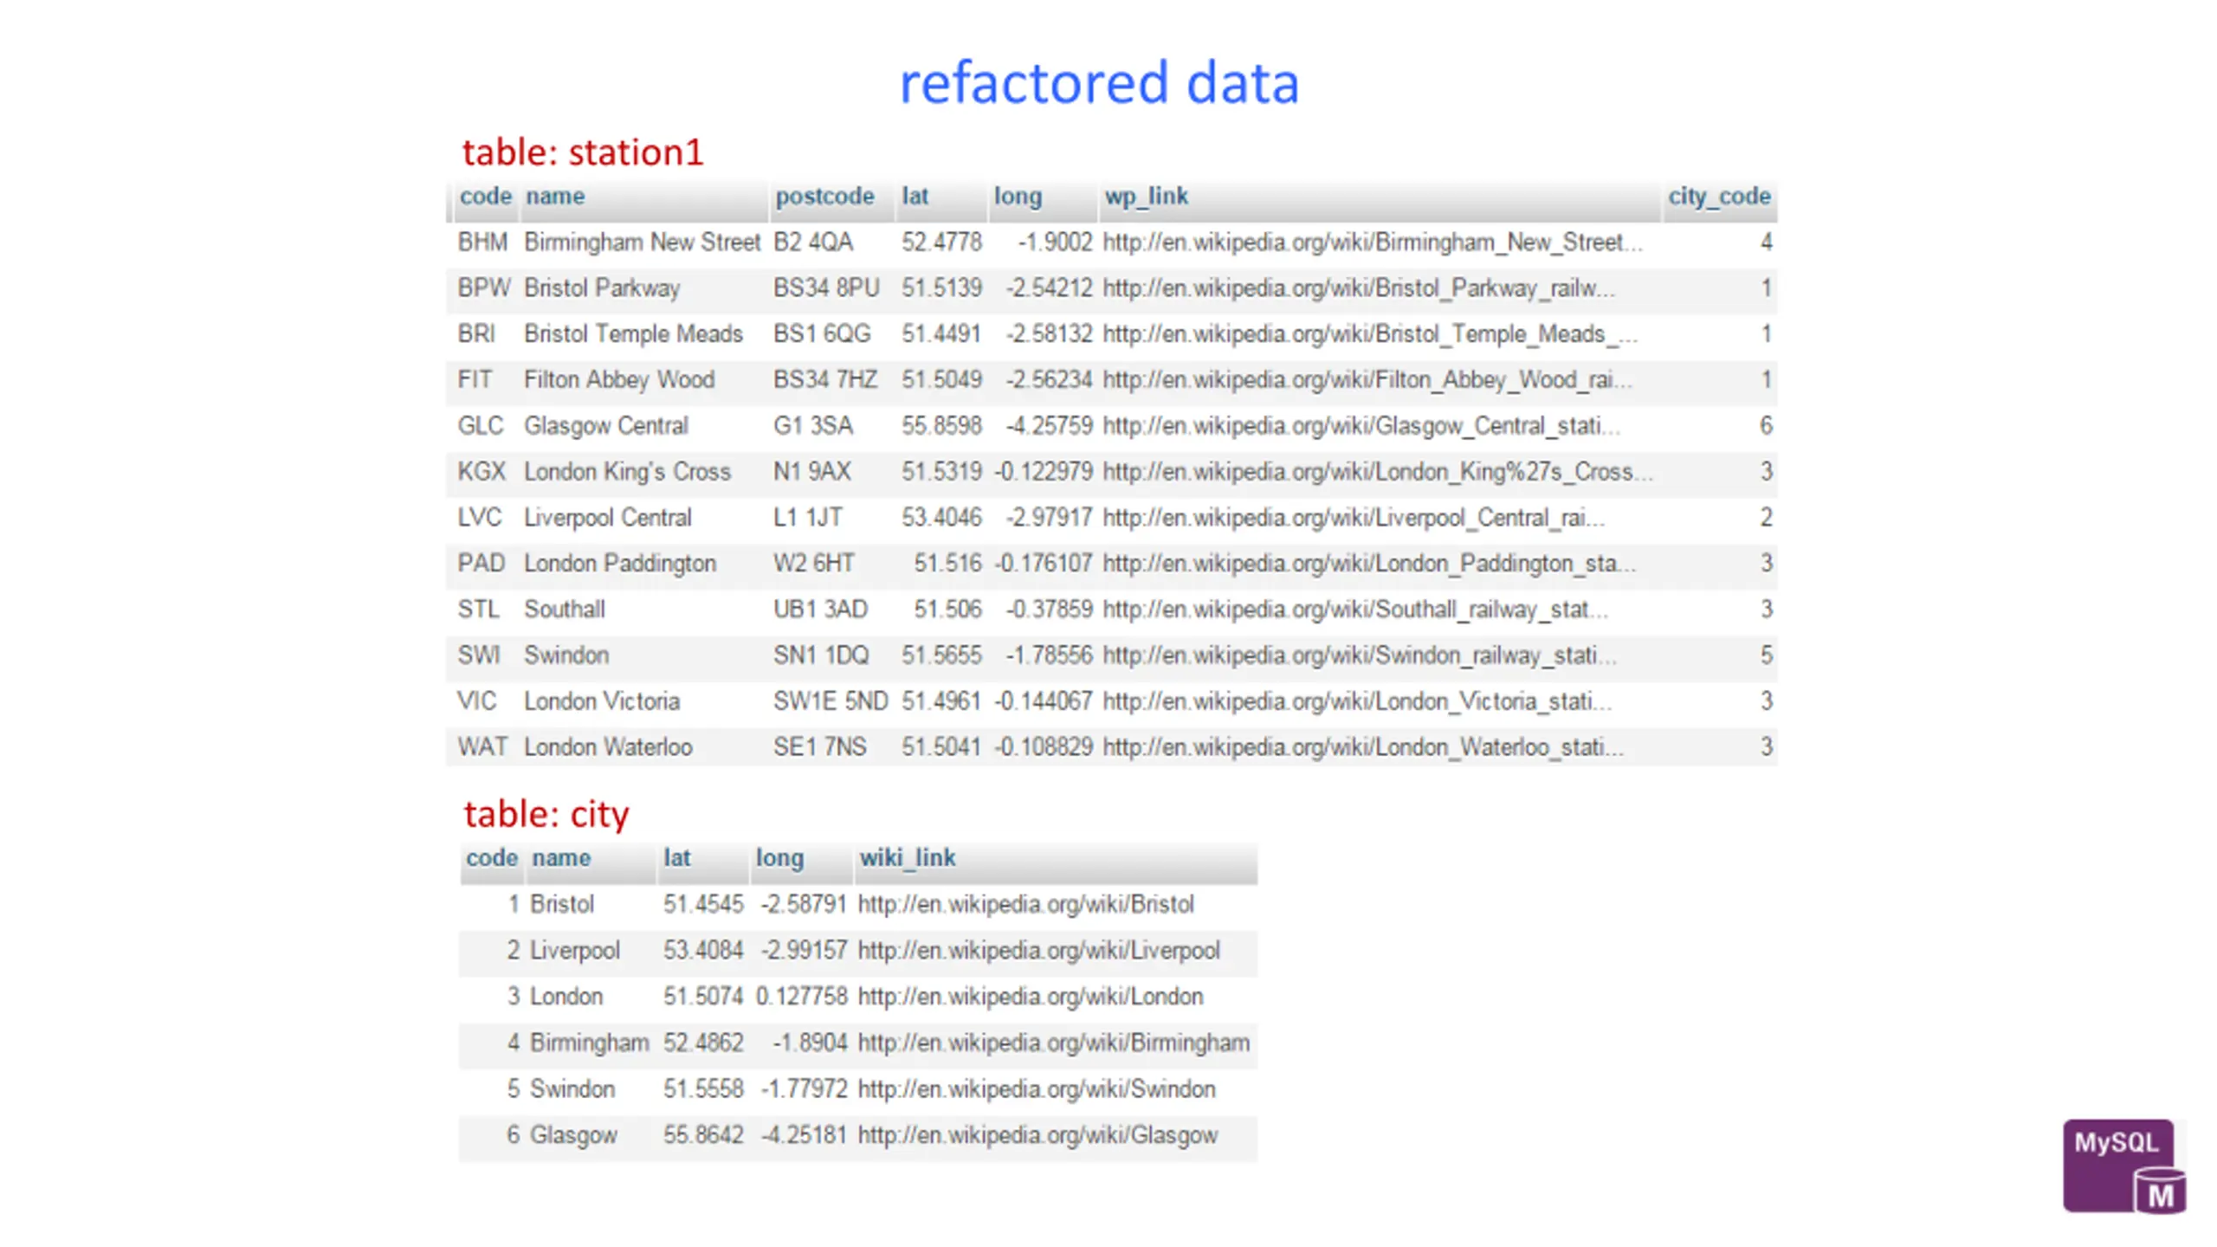Open the Glasgow_Central Wikipedia link
The height and width of the screenshot is (1247, 2217).
pyautogui.click(x=1361, y=425)
